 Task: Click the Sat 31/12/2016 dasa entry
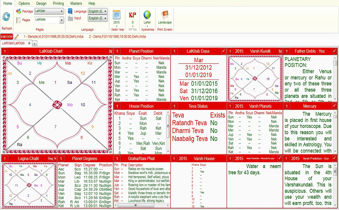199,91
